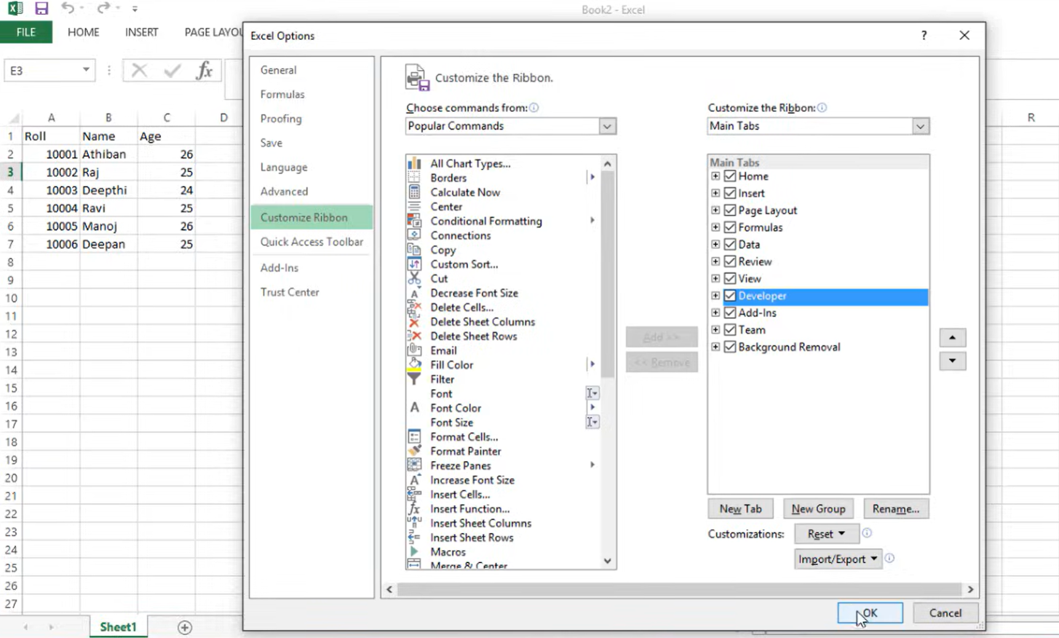This screenshot has width=1059, height=638.
Task: Open the Quick Access Toolbar category
Action: click(311, 242)
